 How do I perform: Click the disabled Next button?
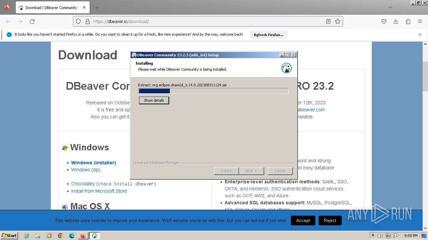pyautogui.click(x=251, y=171)
